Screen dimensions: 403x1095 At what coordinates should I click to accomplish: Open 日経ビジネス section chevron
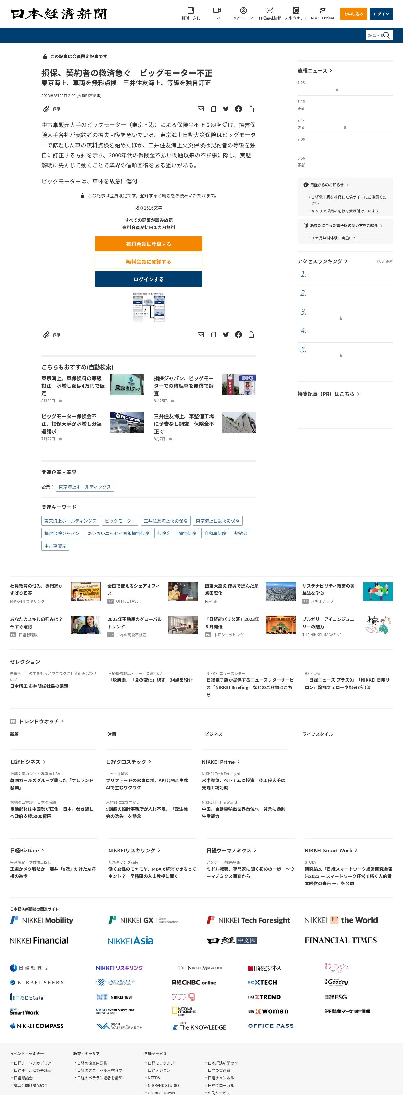pyautogui.click(x=44, y=762)
